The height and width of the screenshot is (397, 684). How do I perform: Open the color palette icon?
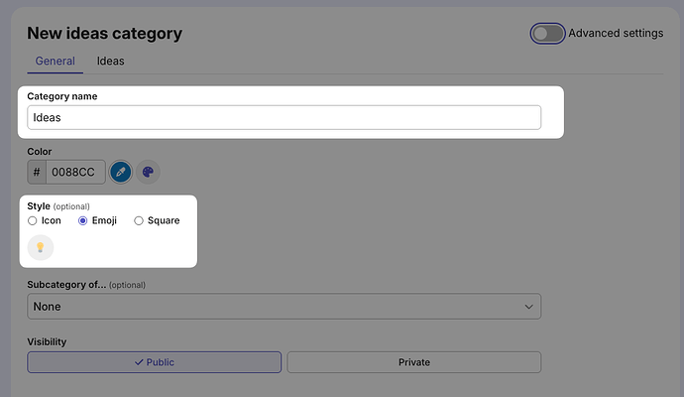click(x=148, y=172)
